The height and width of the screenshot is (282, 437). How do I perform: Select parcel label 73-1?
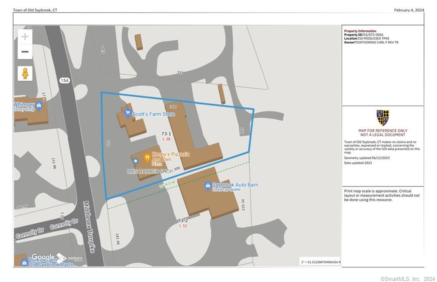click(166, 134)
